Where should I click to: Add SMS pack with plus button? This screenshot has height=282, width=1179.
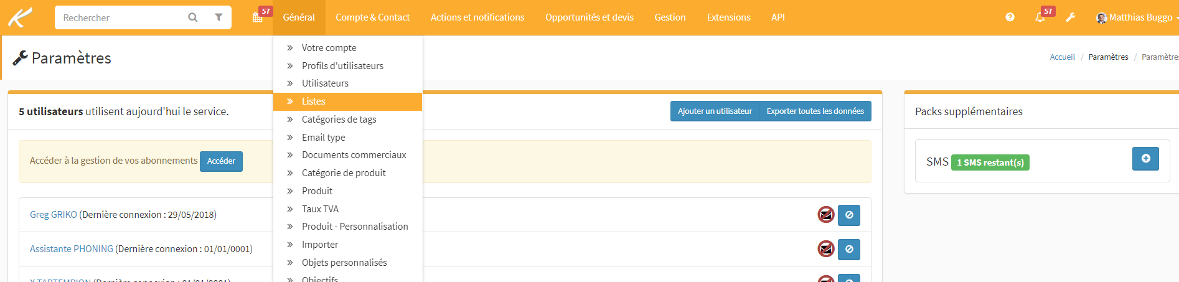[x=1145, y=159]
